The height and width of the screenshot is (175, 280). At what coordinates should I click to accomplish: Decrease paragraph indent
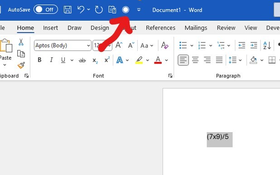(x=242, y=46)
